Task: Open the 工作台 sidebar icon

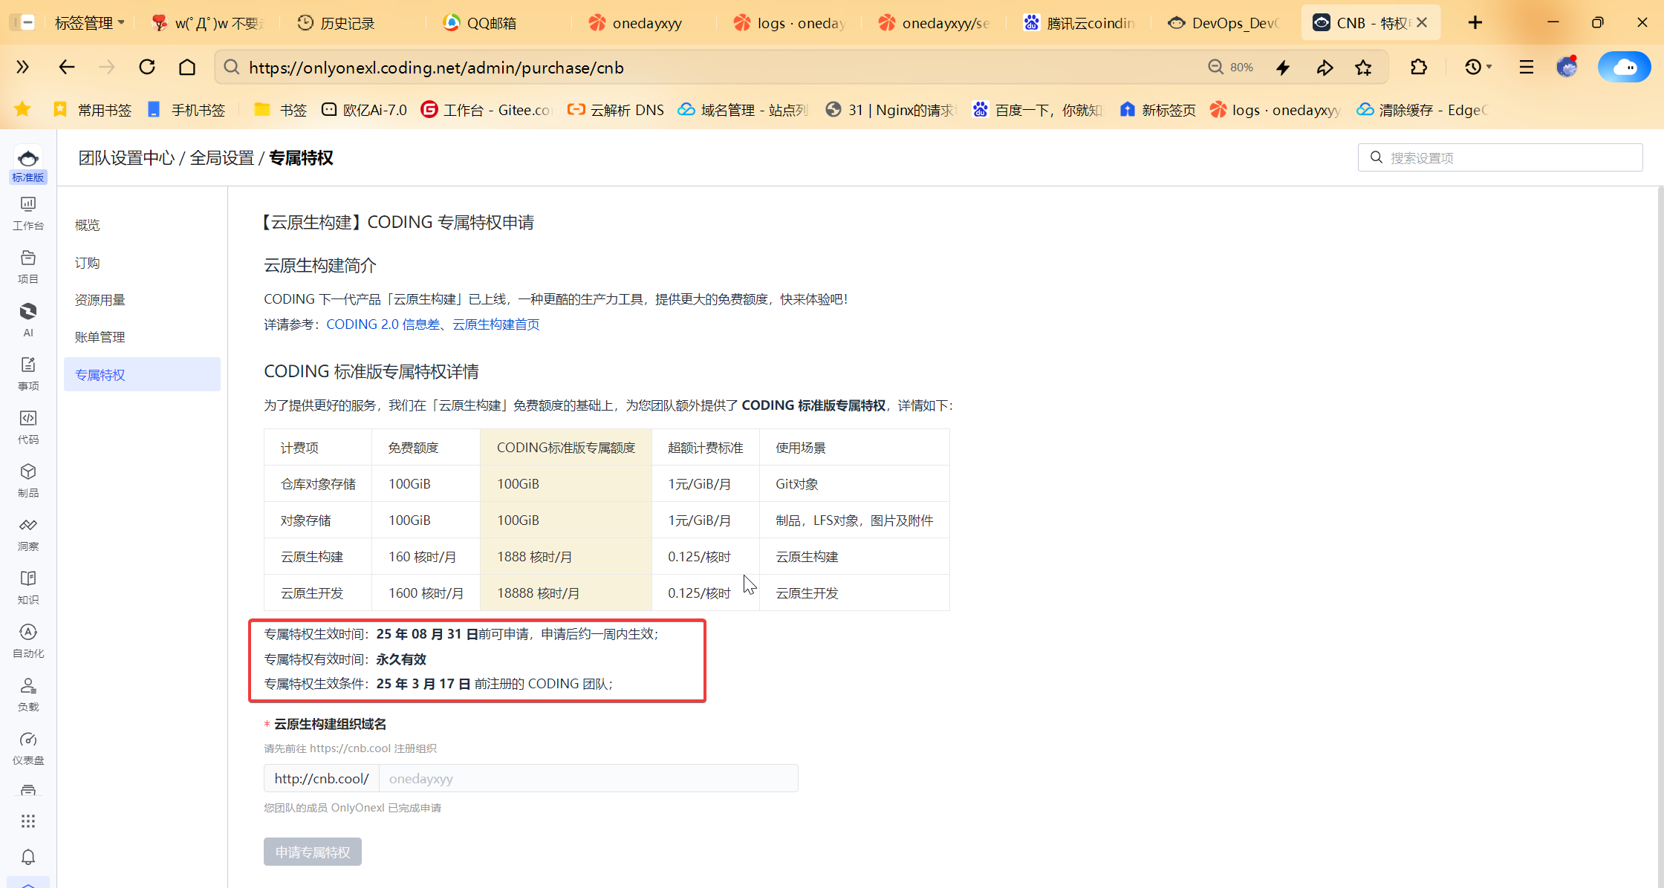Action: tap(28, 213)
